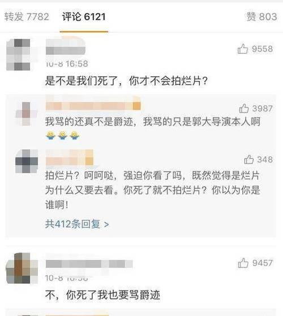Like the comment with 9457 likes
283x316 pixels.
243,263
